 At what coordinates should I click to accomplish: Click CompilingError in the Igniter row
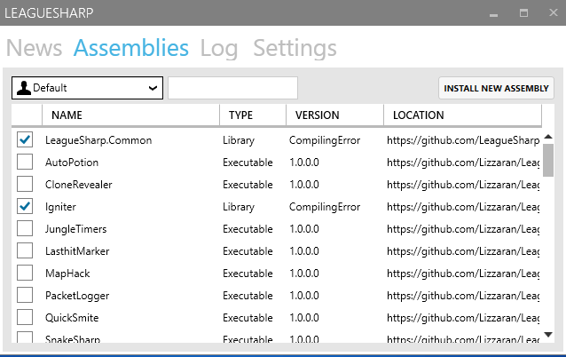[325, 207]
